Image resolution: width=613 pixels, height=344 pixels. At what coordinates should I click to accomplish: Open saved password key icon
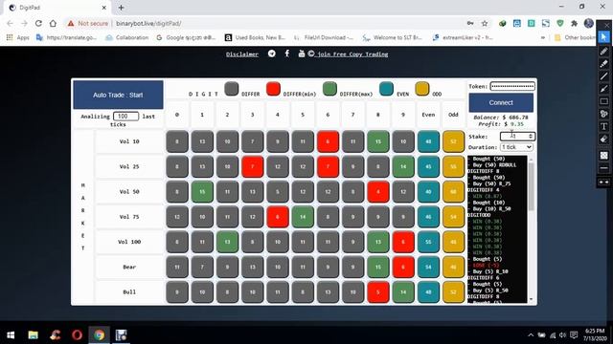click(470, 23)
